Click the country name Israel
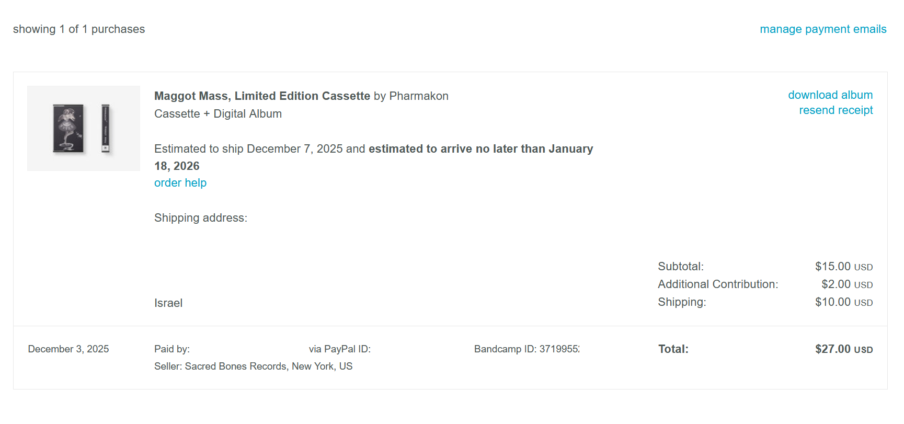Screen dimensions: 904x424 (168, 303)
